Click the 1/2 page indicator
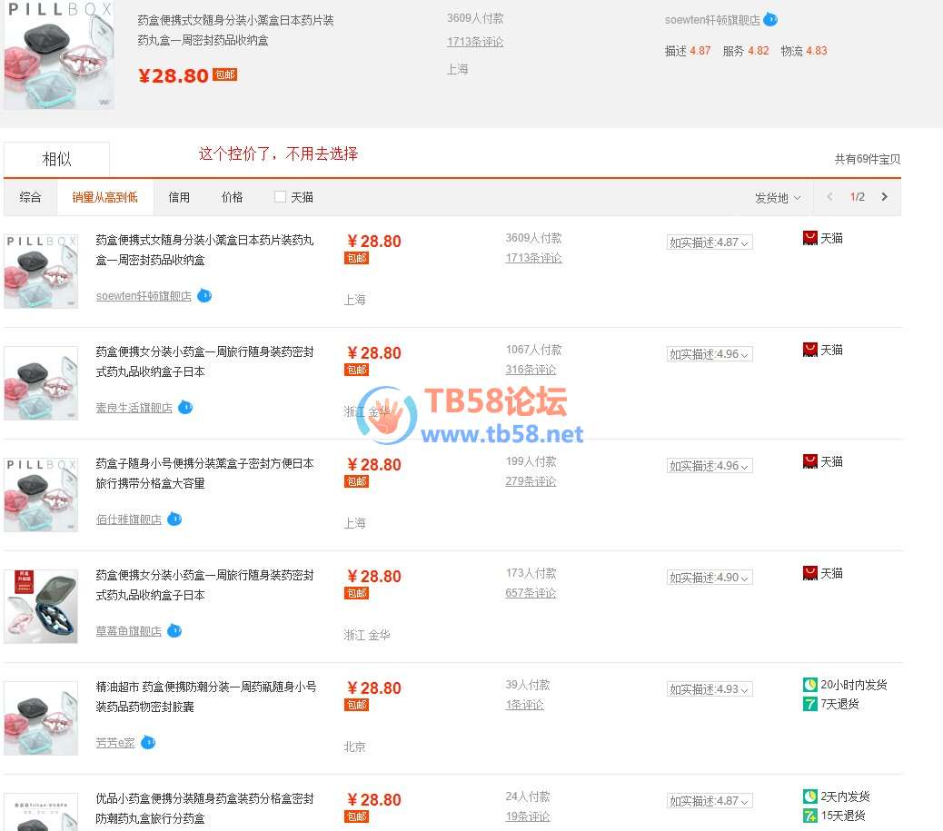943x831 pixels. [857, 197]
